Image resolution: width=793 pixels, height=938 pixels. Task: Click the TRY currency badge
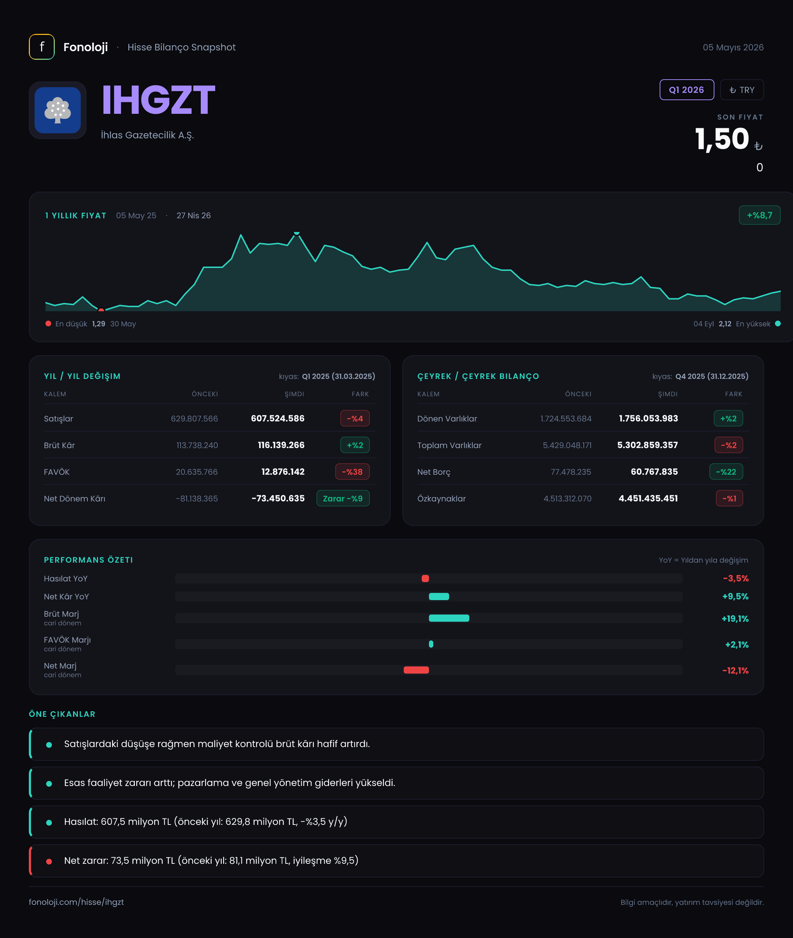coord(742,90)
